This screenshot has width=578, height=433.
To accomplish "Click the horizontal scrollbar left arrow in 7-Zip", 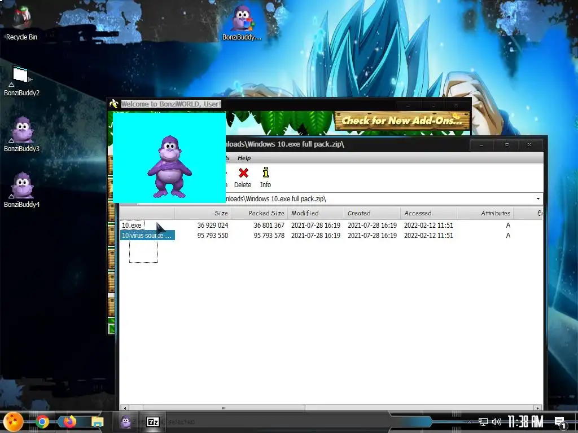I will point(125,408).
